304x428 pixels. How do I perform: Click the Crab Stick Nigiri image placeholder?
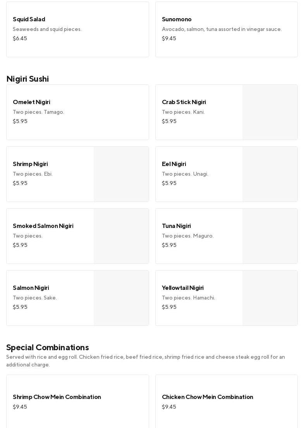(x=270, y=112)
